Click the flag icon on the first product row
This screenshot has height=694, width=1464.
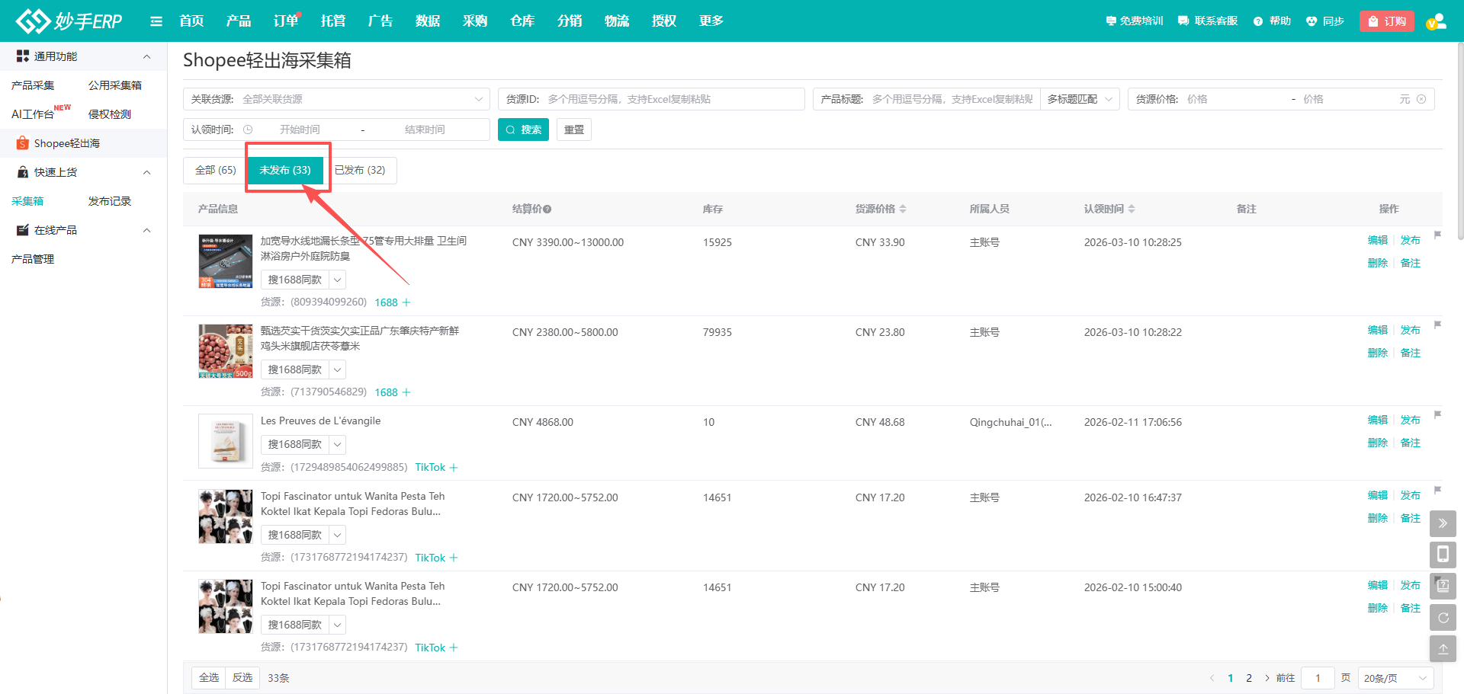coord(1437,235)
